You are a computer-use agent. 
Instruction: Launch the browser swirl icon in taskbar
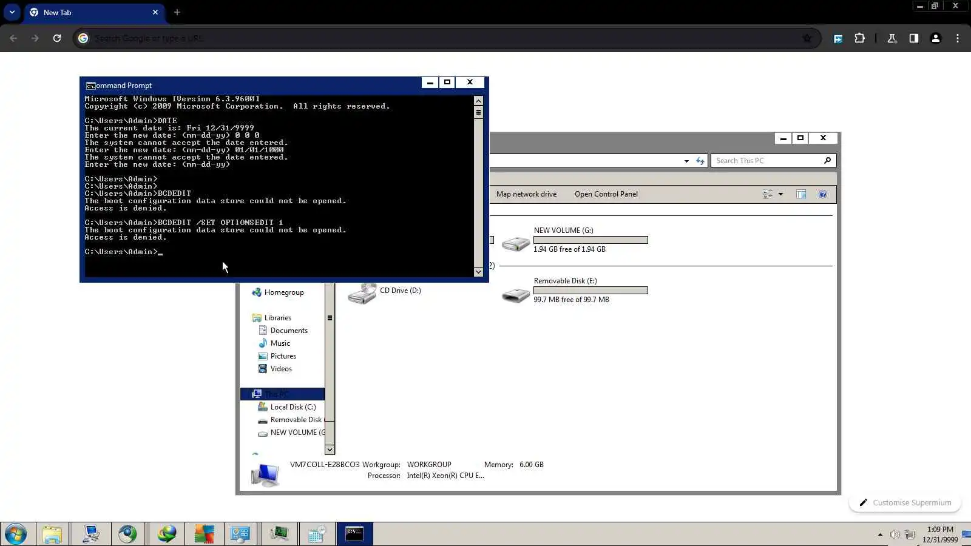[127, 534]
